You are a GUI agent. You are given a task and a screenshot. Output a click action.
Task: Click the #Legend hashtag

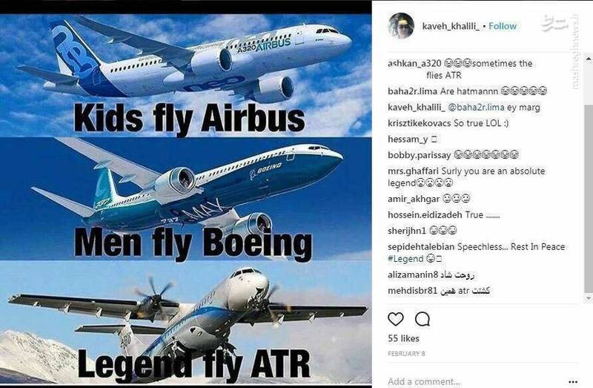click(x=405, y=258)
